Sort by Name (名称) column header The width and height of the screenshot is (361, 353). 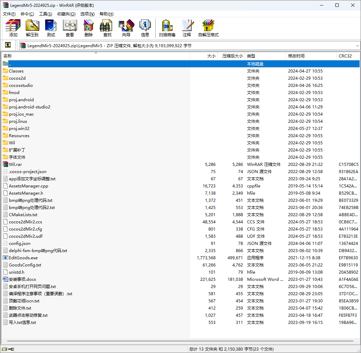tap(95, 56)
